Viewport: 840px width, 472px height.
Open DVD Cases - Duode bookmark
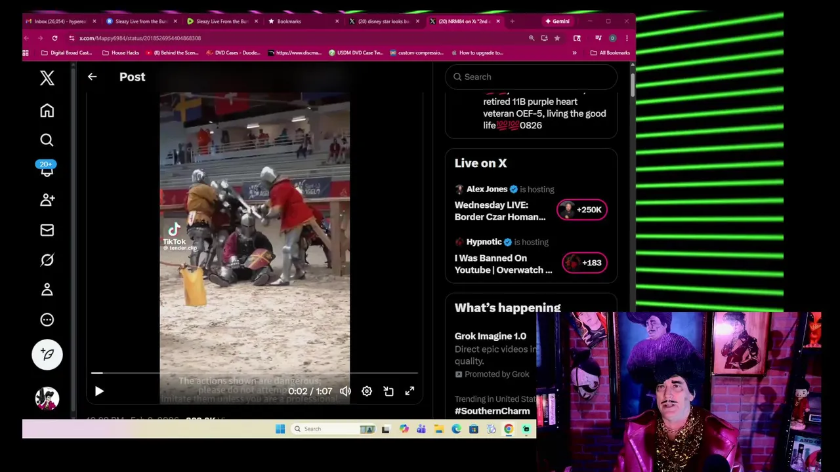click(x=233, y=52)
